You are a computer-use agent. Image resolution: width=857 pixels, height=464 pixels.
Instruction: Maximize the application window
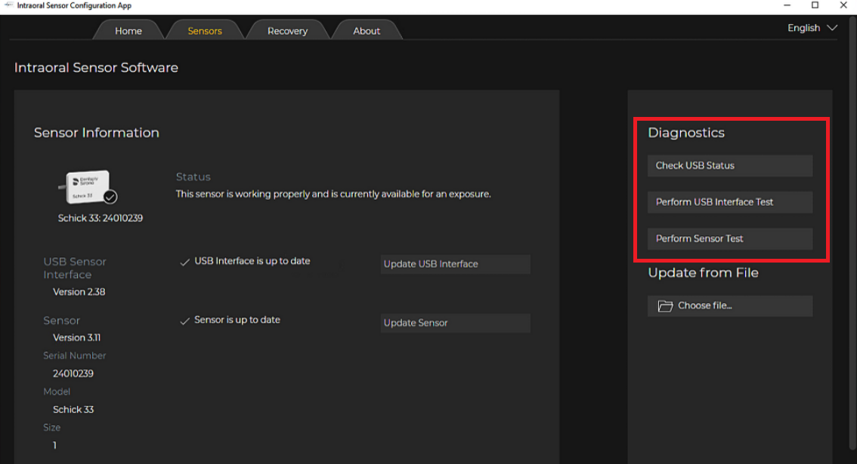tap(815, 5)
